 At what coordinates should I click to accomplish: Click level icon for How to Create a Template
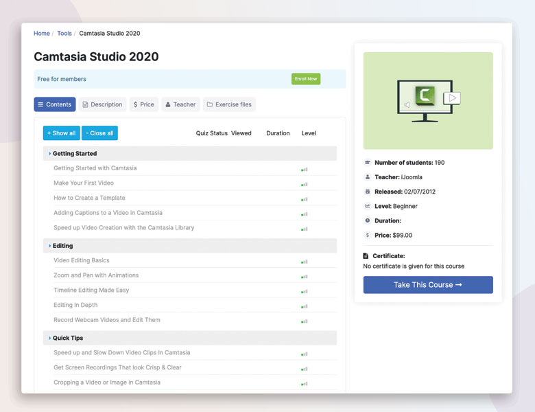click(x=305, y=199)
